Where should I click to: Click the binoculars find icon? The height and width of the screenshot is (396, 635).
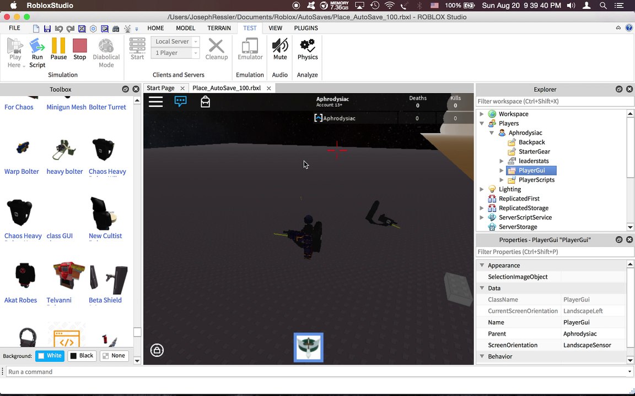click(116, 28)
